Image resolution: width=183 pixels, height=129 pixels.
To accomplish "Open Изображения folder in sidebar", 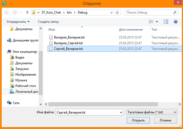I will point(26,75).
